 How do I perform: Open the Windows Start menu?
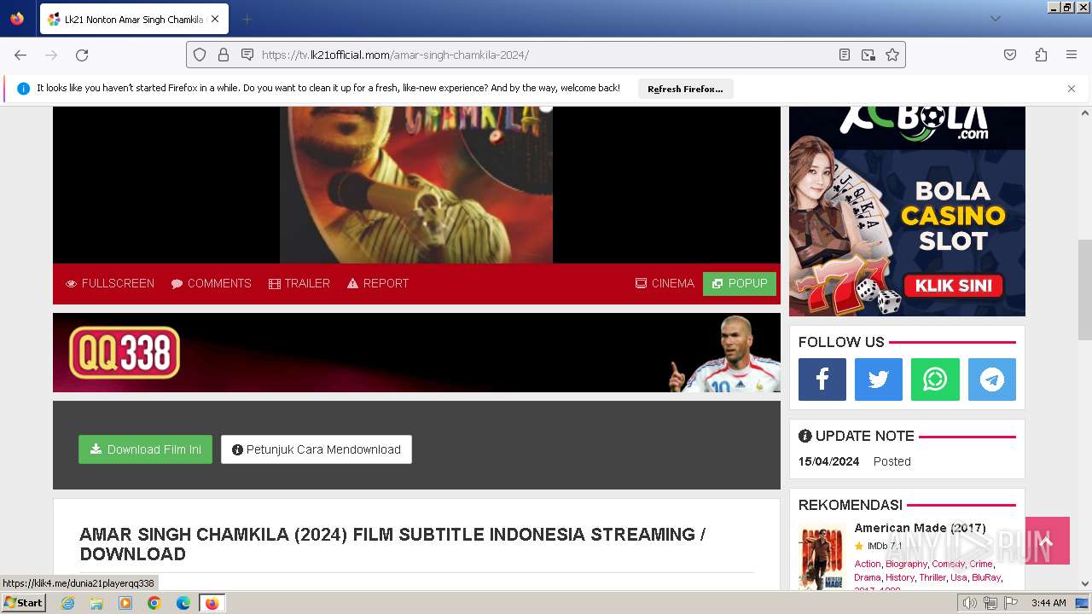click(24, 603)
